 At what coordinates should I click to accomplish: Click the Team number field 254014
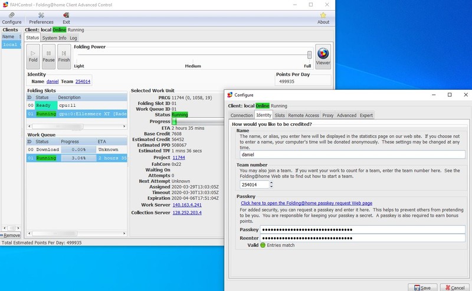[x=254, y=185]
